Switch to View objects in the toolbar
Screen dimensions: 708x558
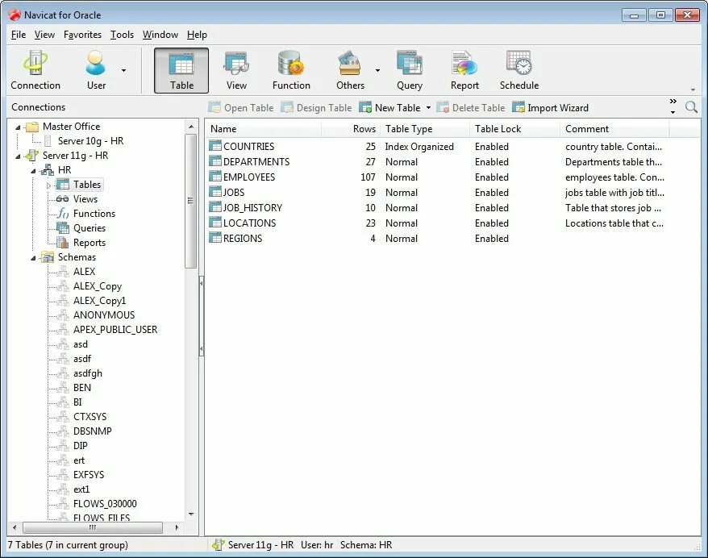tap(236, 70)
